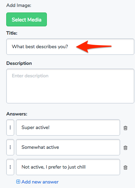
Task: Select the reorder handle of the last answer
Action: 10,167
